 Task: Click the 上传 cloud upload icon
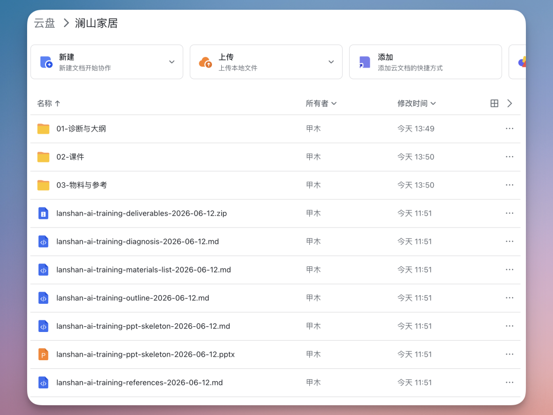coord(206,62)
